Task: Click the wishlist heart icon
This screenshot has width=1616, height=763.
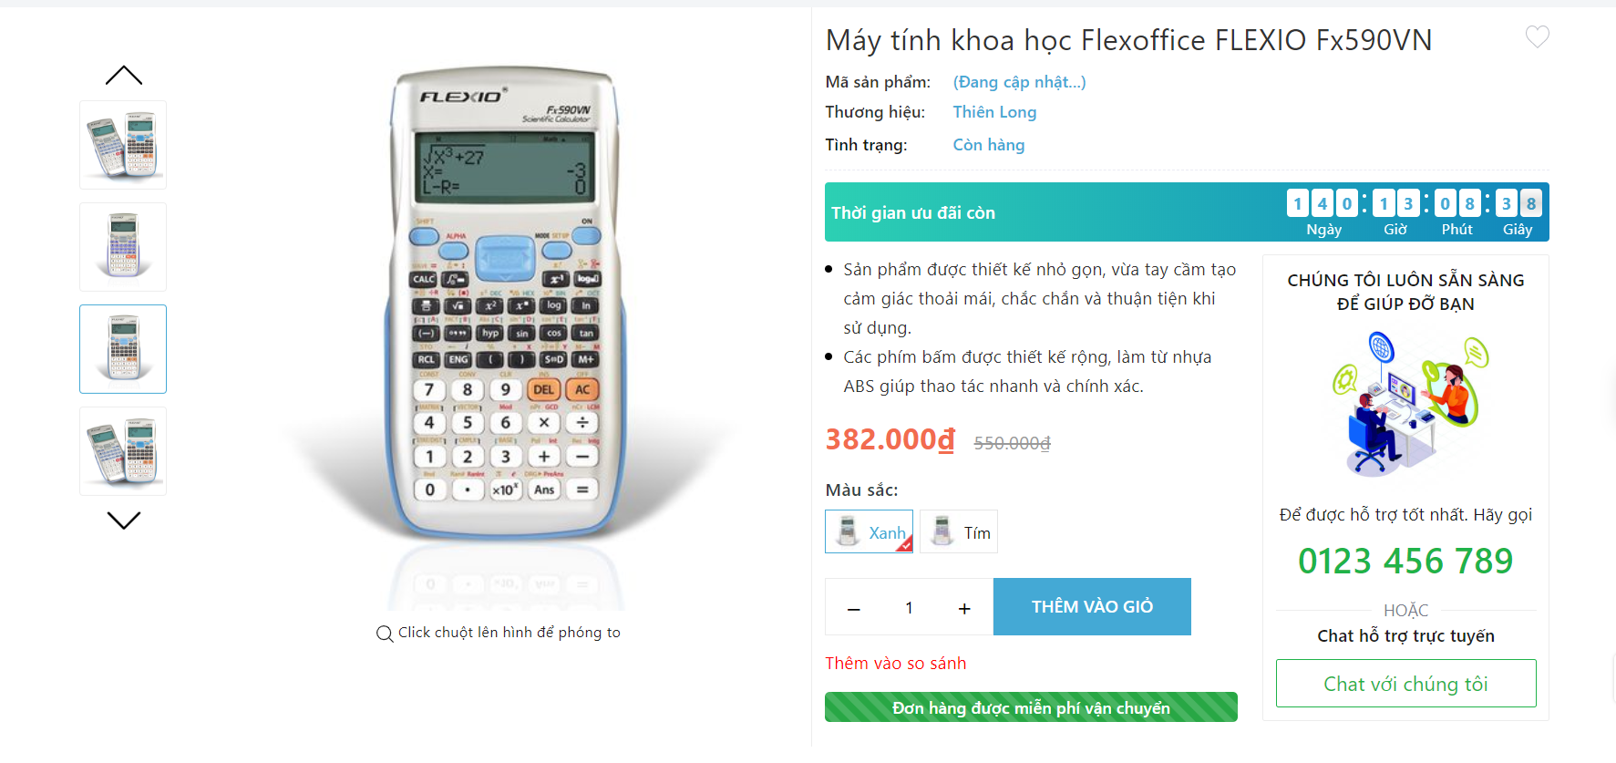Action: (x=1537, y=37)
